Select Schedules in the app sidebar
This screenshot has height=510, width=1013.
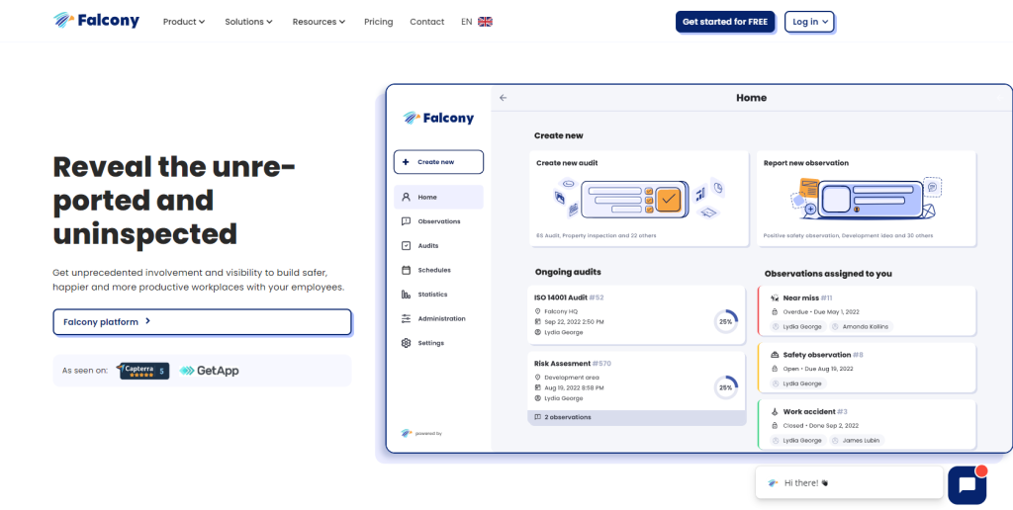pos(438,270)
